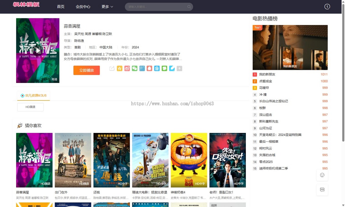
Task: Open the Top1 我的新朋友 thumbnail
Action: 290,47
